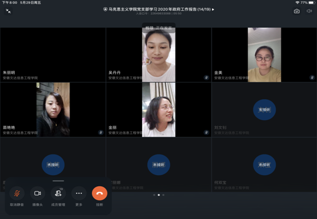Image resolution: width=317 pixels, height=219 pixels.
Task: Select 刘文钊's 未接听 avatar
Action: pos(264,110)
